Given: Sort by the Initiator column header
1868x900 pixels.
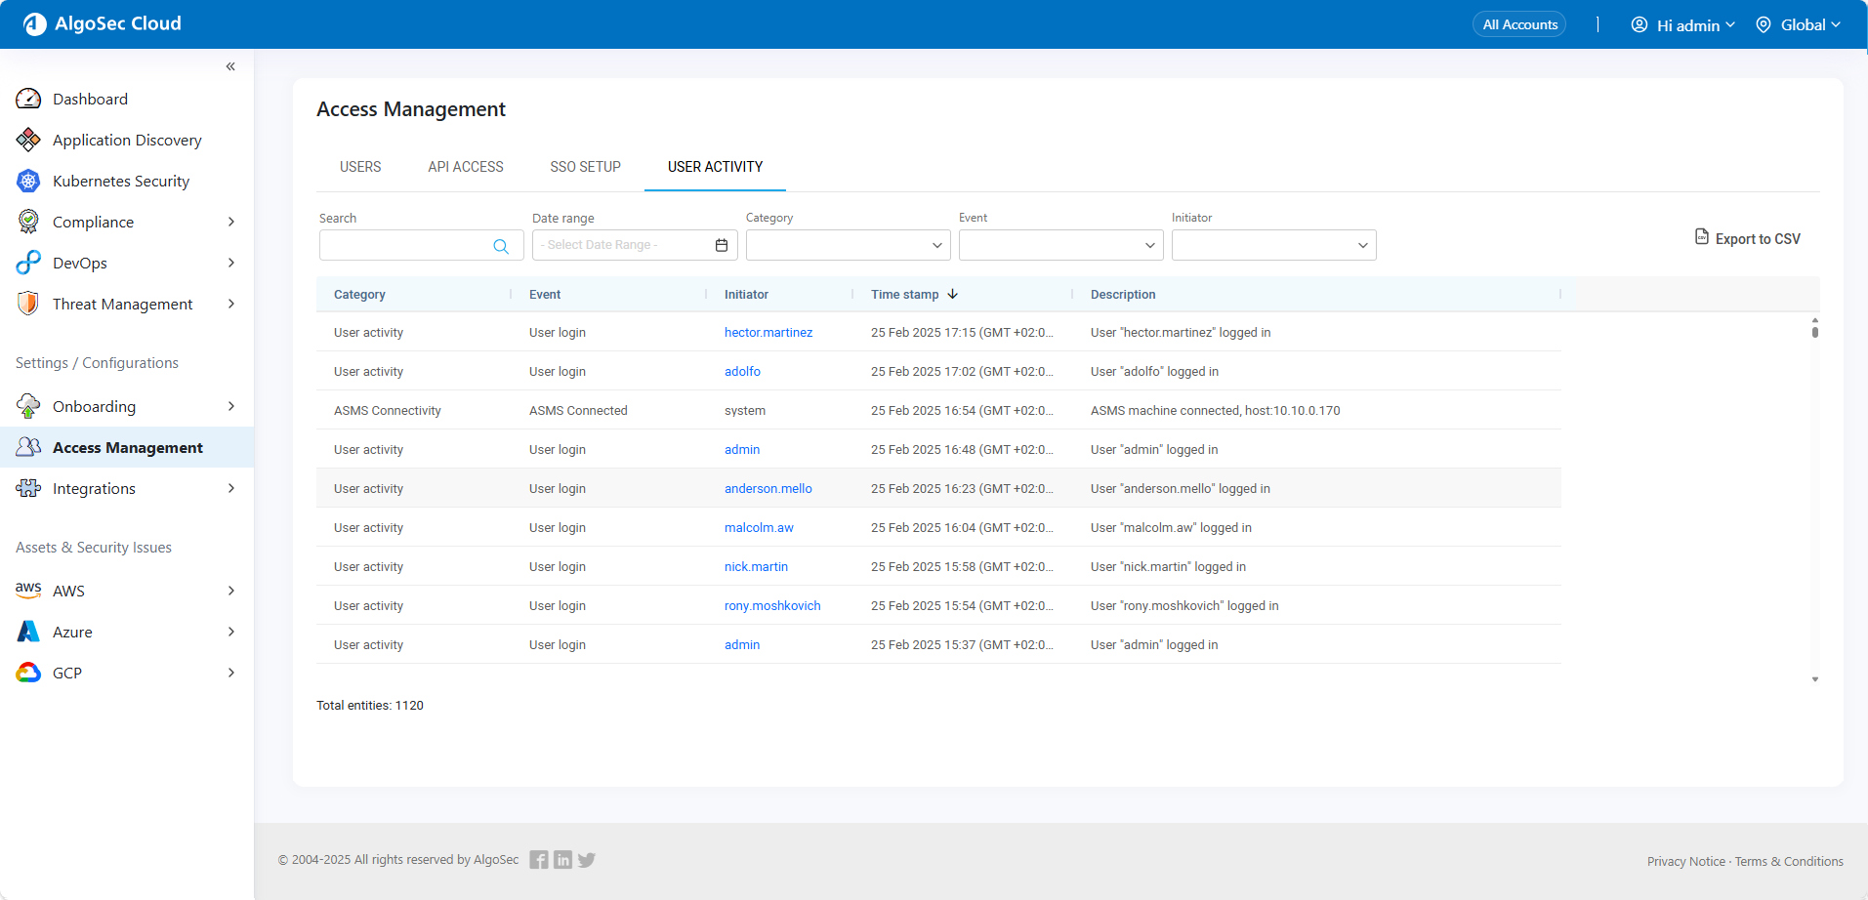Looking at the screenshot, I should click(x=746, y=294).
